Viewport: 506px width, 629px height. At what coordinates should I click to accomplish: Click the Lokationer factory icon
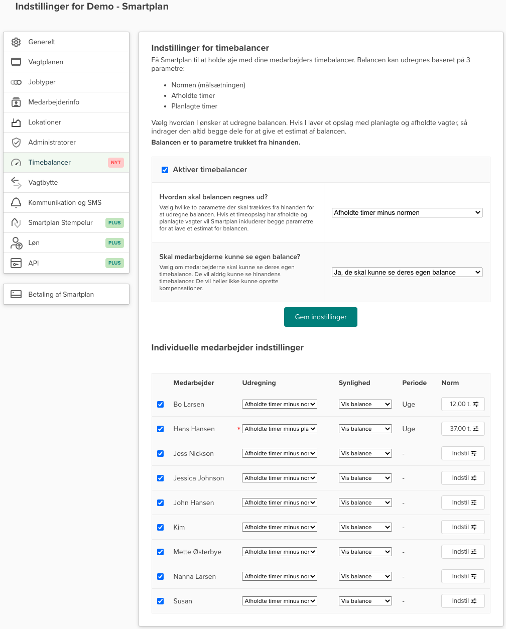click(16, 122)
